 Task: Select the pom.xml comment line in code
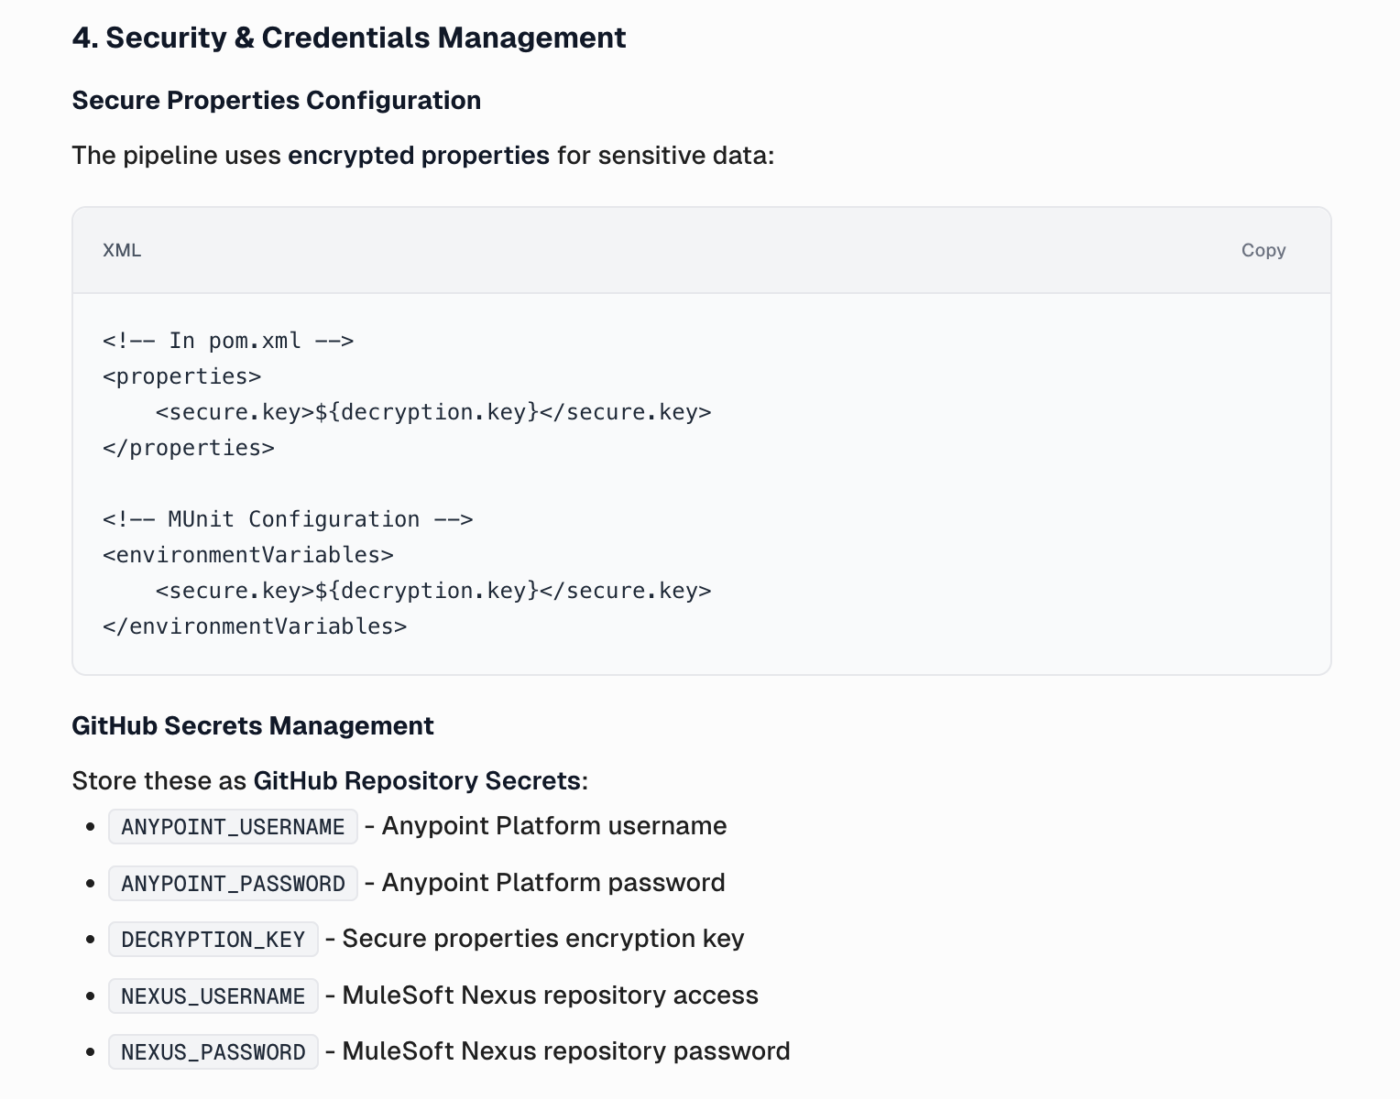coord(227,340)
